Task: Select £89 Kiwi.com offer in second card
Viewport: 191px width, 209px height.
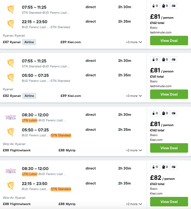Action: tap(71, 96)
